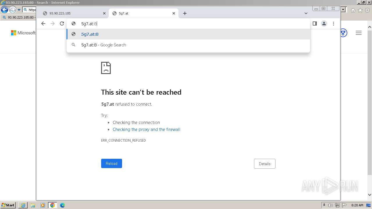Reload page using the toolbar refresh icon
Viewport: 372px width, 209px height.
click(x=62, y=24)
